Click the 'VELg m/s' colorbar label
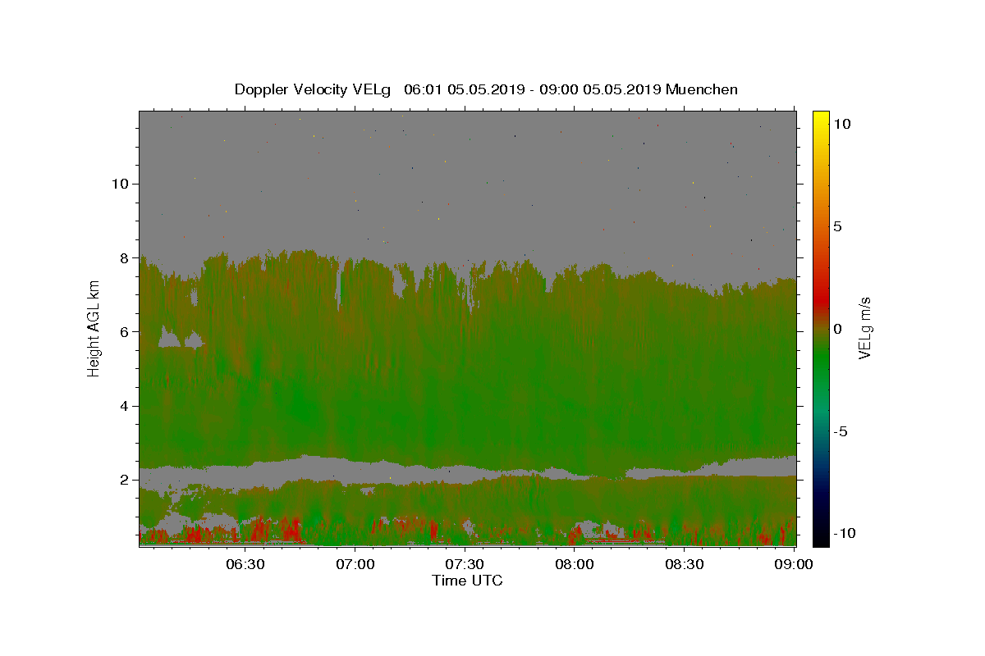Viewport: 985px width, 656px height. coord(864,329)
